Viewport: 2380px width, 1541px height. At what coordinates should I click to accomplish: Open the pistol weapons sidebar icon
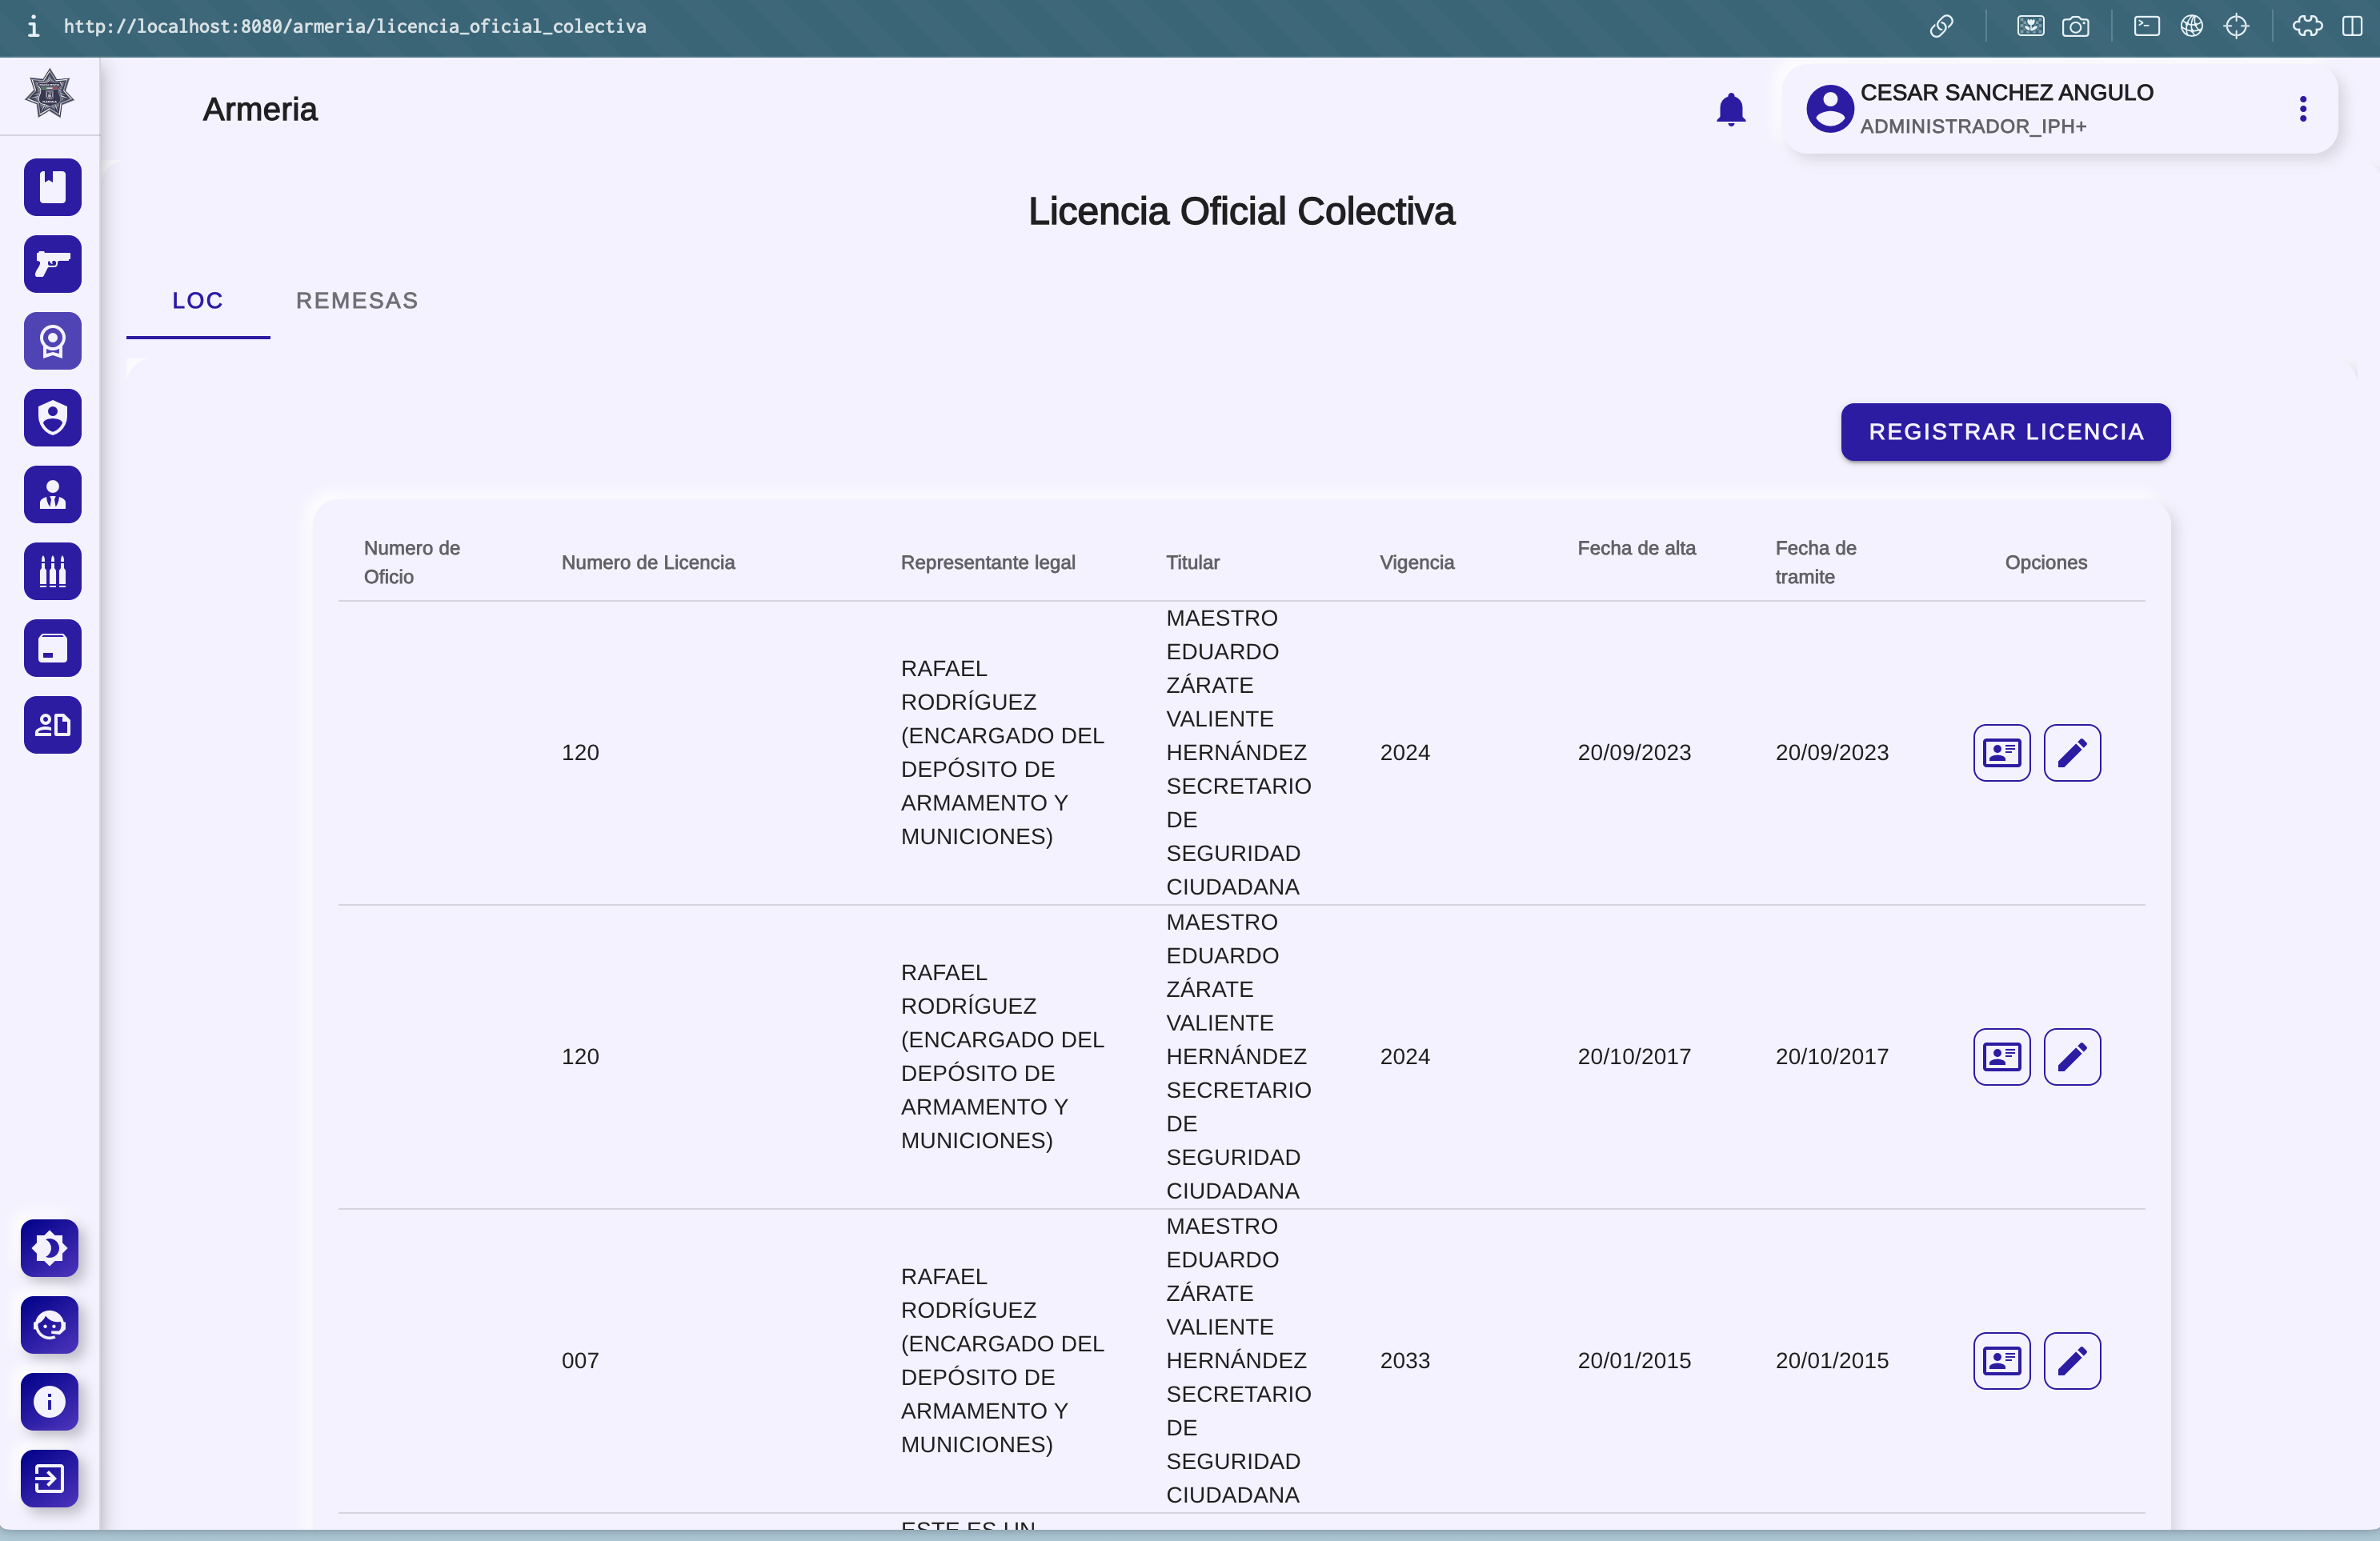[x=52, y=264]
